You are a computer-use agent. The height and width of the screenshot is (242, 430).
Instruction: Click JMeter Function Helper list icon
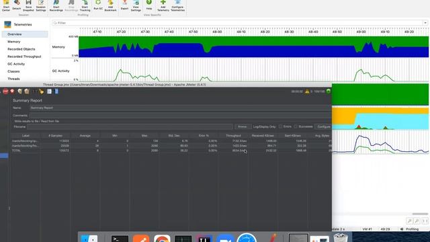(x=49, y=91)
